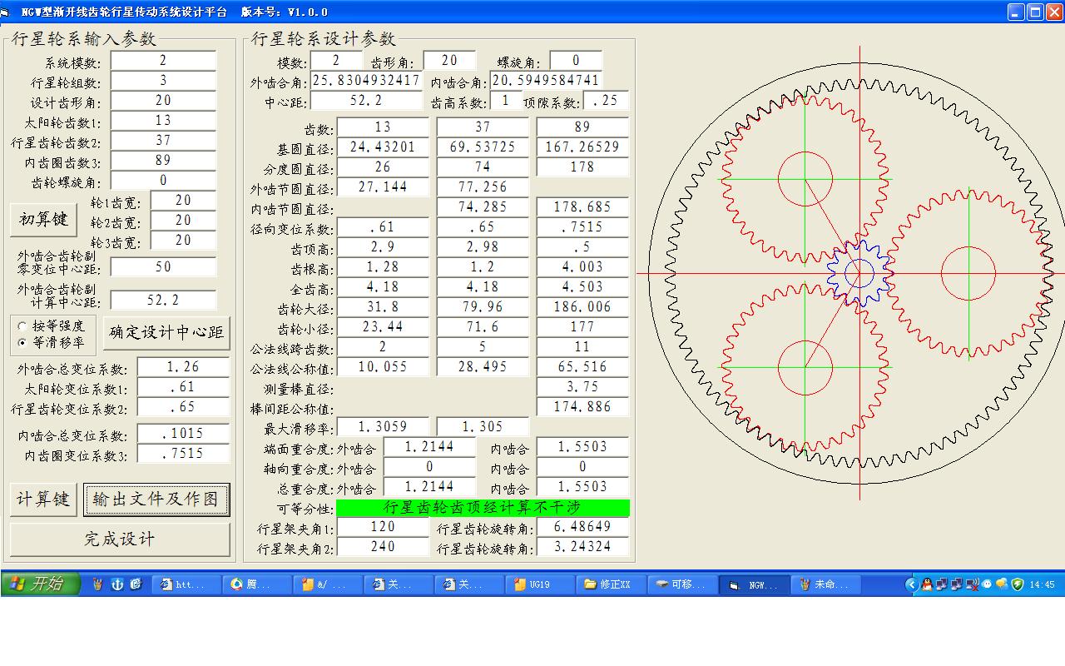1065x666 pixels.
Task: Click the anchor quick launch icon
Action: 116,584
